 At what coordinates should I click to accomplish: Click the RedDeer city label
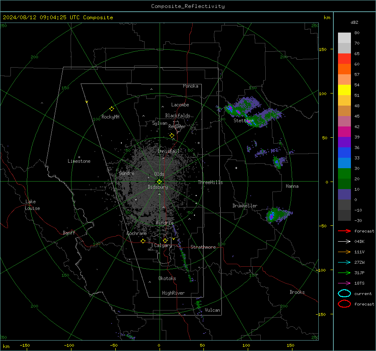pyautogui.click(x=177, y=126)
